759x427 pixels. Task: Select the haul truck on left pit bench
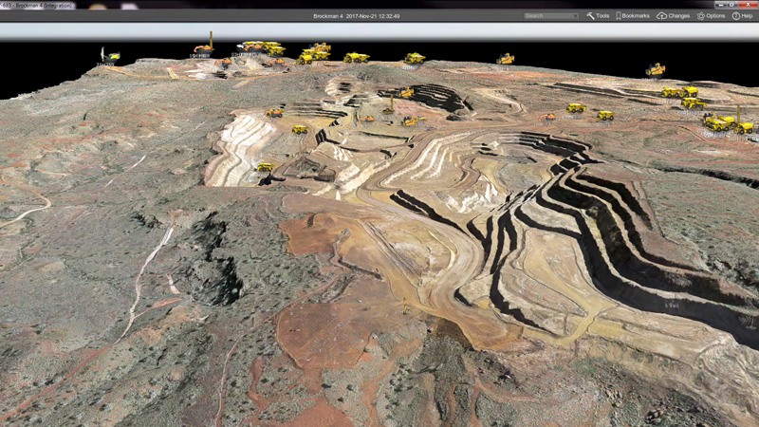click(x=265, y=167)
